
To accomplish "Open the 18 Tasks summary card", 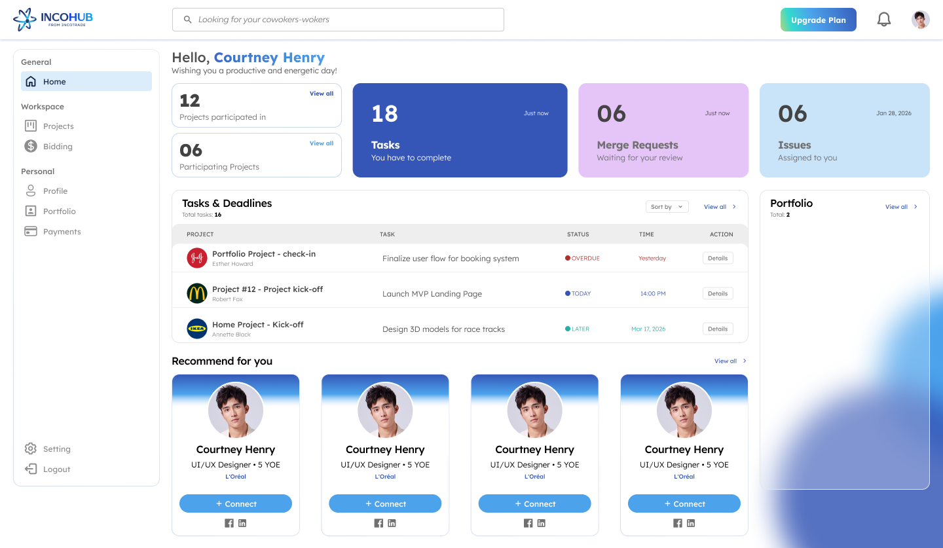I will [460, 130].
